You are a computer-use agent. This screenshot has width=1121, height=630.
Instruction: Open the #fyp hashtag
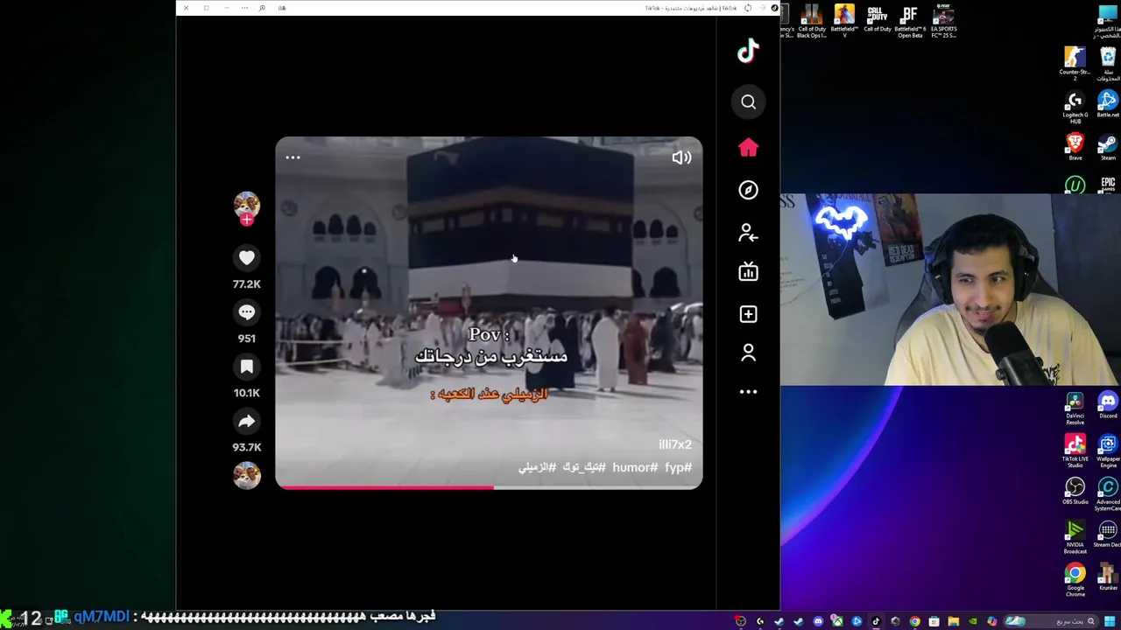point(679,467)
